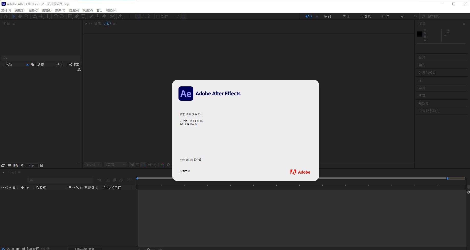The width and height of the screenshot is (470, 250).
Task: Click the search field in the timeline panel
Action: coord(60,180)
